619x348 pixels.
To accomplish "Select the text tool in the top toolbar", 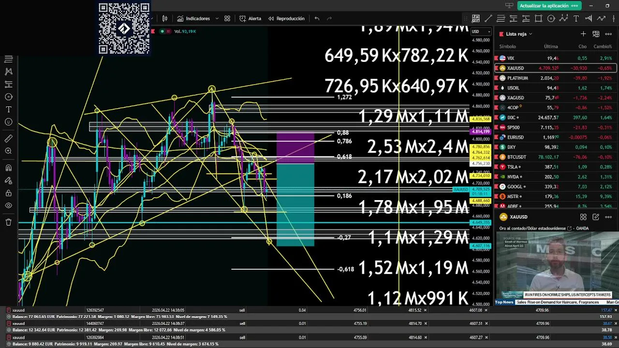I will click(576, 18).
